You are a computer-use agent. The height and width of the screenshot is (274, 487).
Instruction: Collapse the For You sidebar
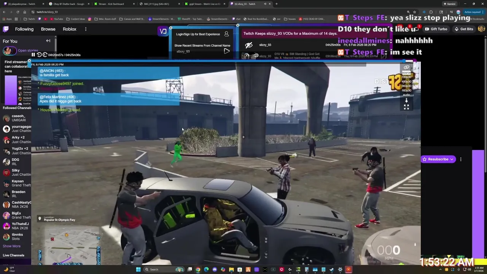click(48, 41)
